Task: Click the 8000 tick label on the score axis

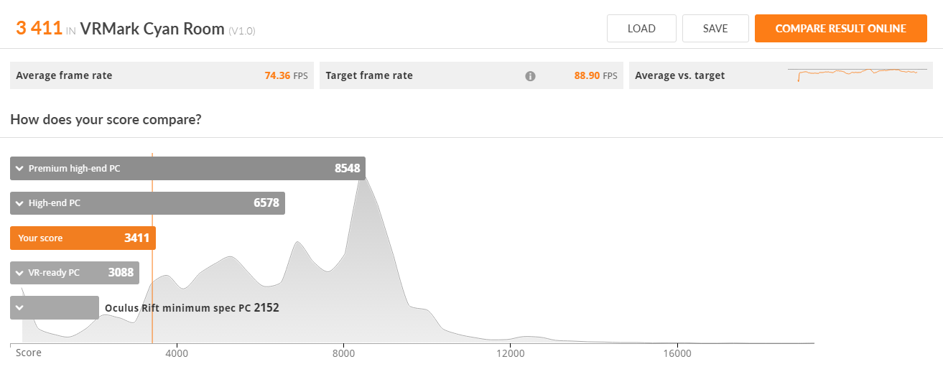Action: pyautogui.click(x=344, y=353)
